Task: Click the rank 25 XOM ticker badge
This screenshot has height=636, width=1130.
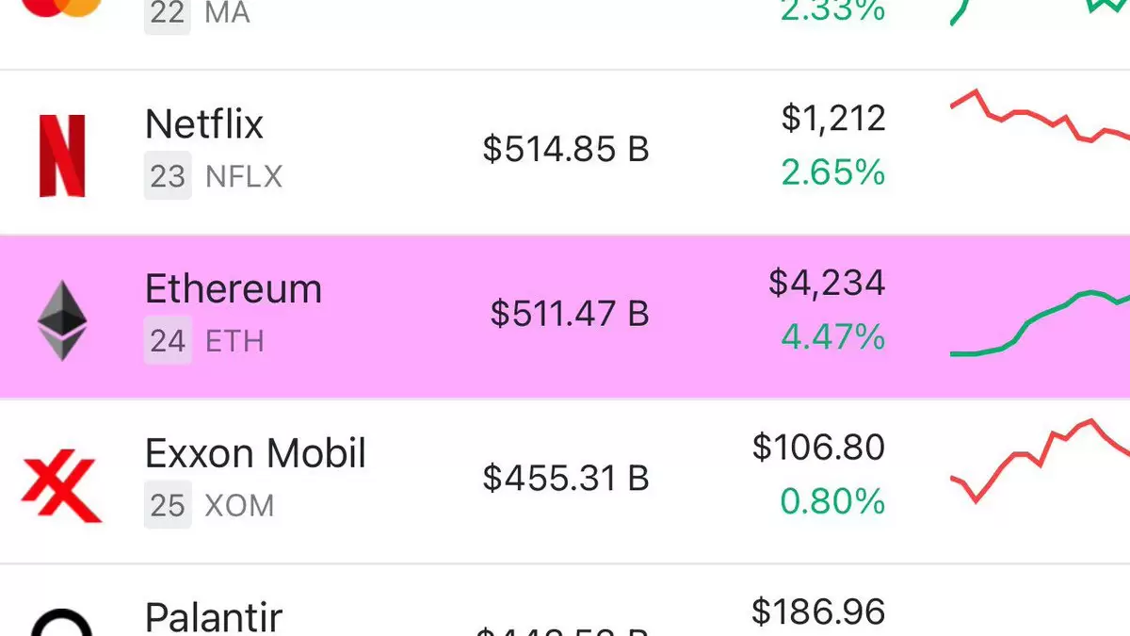Action: tap(169, 505)
